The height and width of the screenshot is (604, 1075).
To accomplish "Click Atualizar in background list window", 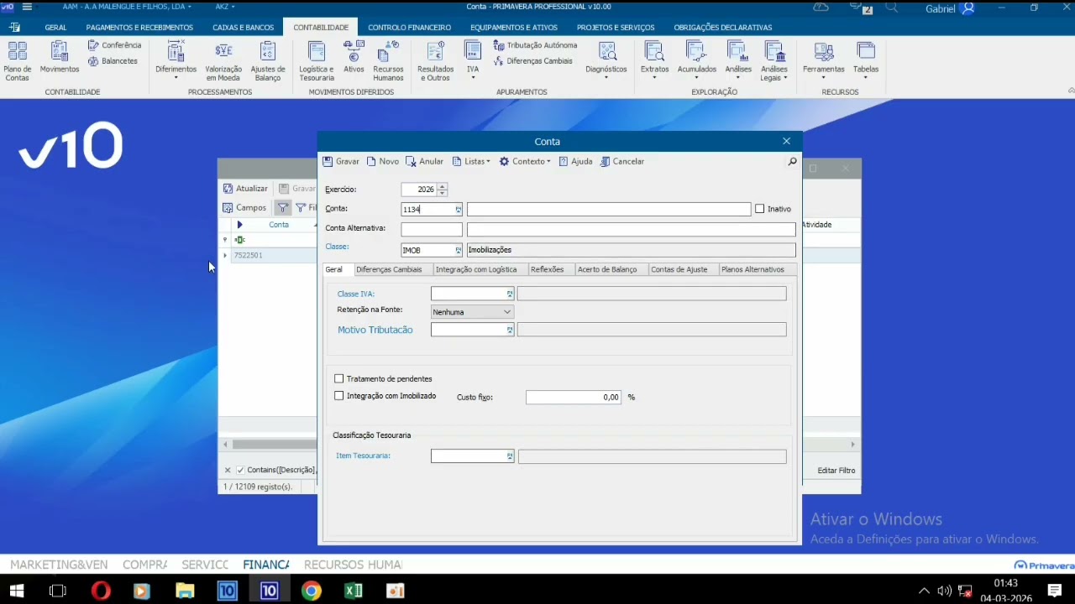I will tap(245, 189).
